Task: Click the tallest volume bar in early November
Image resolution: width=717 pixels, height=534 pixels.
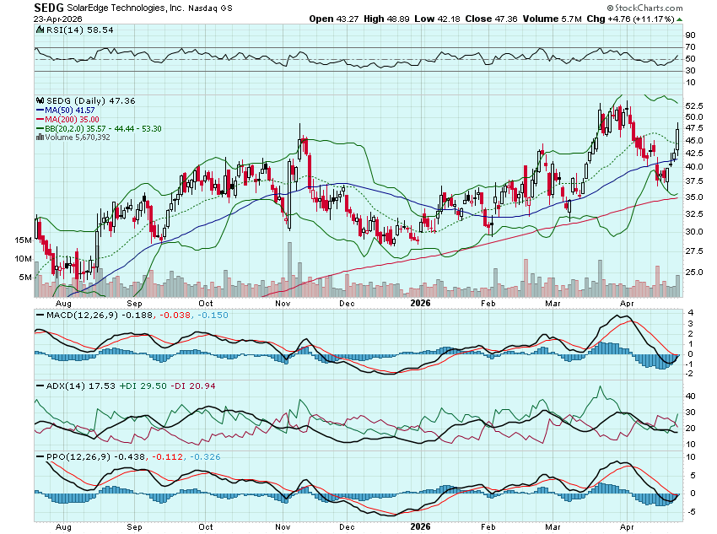Action: 289,270
